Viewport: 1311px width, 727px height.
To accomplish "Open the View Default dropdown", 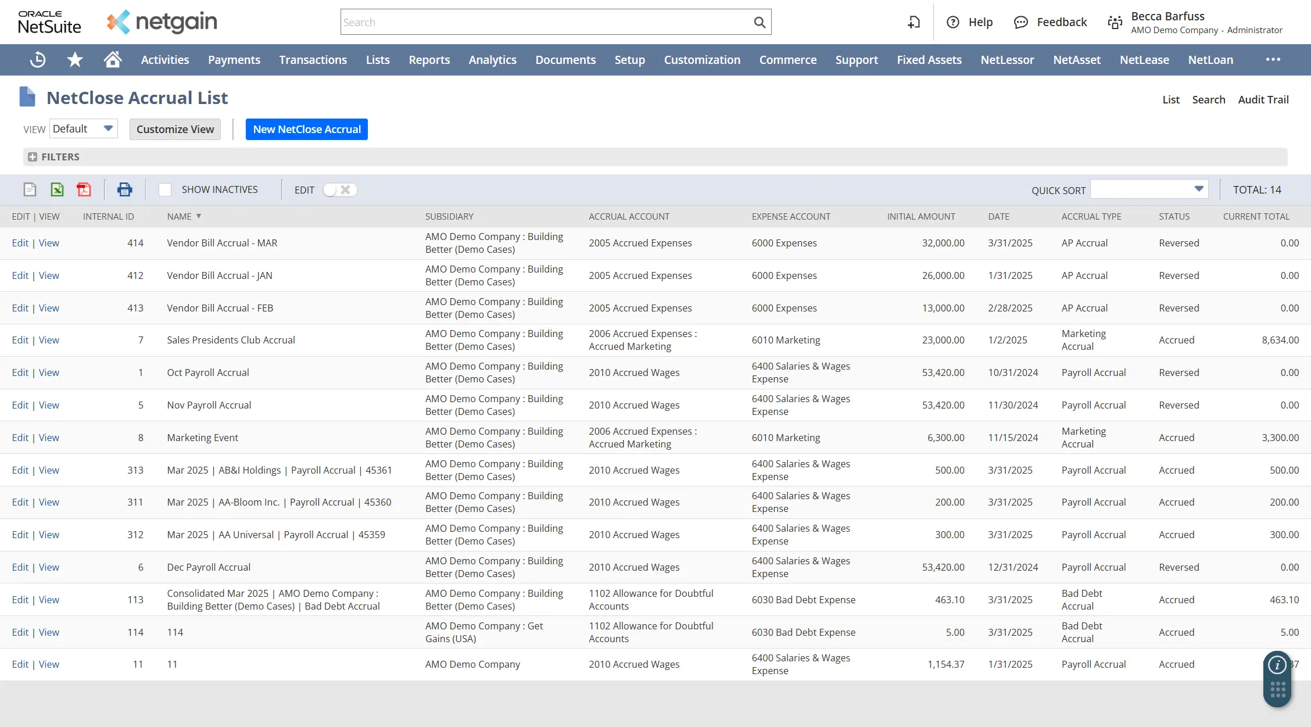I will coord(84,128).
